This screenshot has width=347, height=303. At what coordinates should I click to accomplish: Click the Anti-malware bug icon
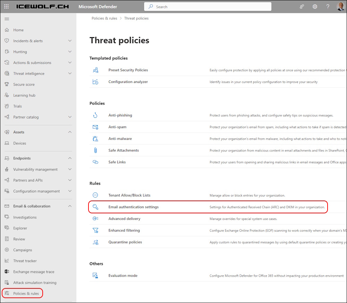[x=95, y=139]
